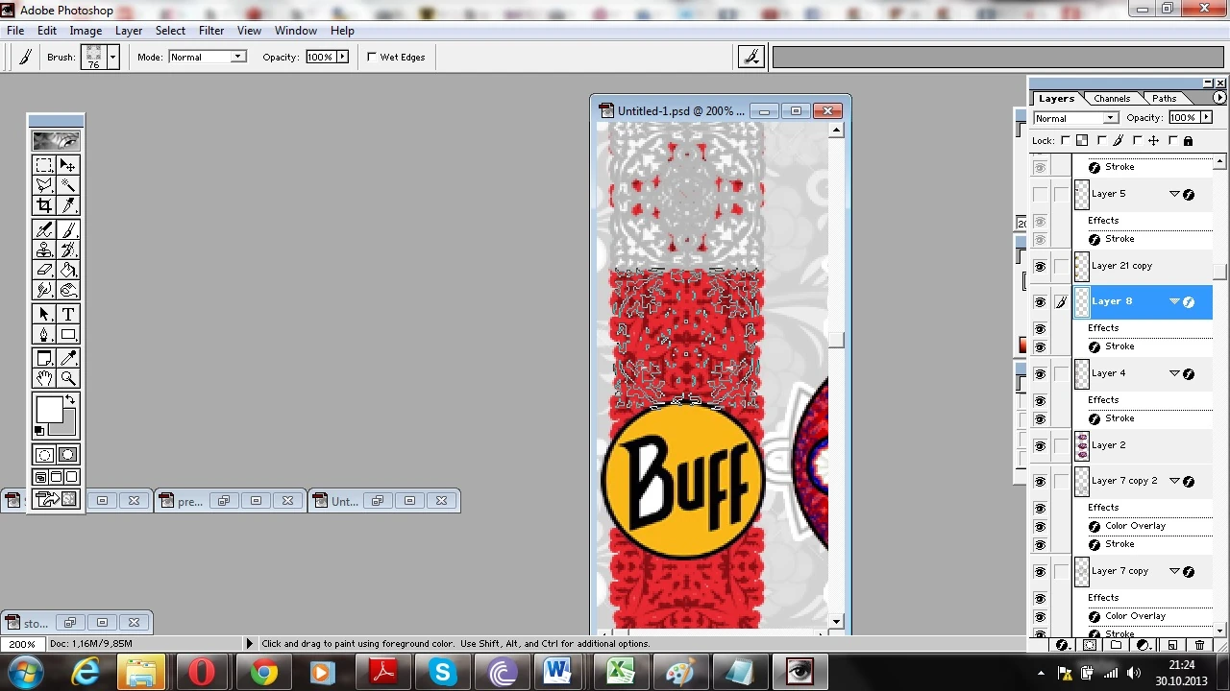Toggle lock all checkbox
1230x691 pixels.
point(1173,141)
